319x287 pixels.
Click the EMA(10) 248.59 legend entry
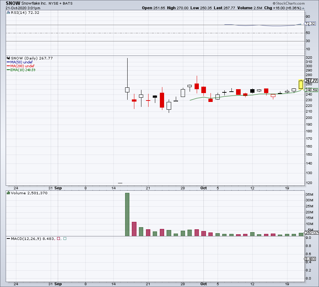click(23, 70)
